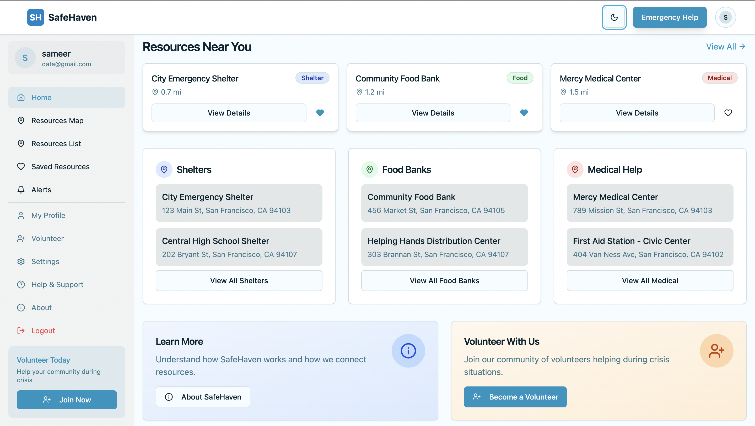Click the Food Banks pin icon

(369, 169)
